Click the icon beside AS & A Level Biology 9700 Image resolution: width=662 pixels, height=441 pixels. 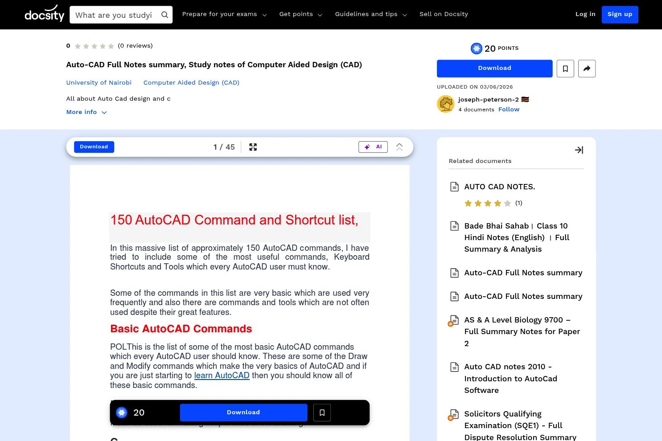pos(453,321)
